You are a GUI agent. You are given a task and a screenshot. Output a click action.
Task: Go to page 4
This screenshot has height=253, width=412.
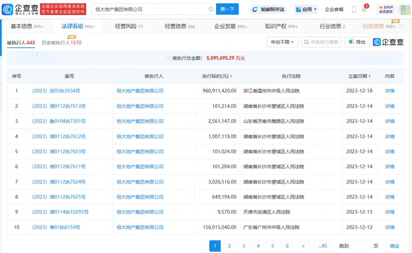258,246
